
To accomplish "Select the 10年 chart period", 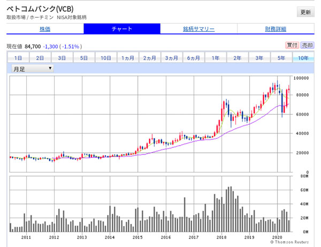I will (x=303, y=58).
